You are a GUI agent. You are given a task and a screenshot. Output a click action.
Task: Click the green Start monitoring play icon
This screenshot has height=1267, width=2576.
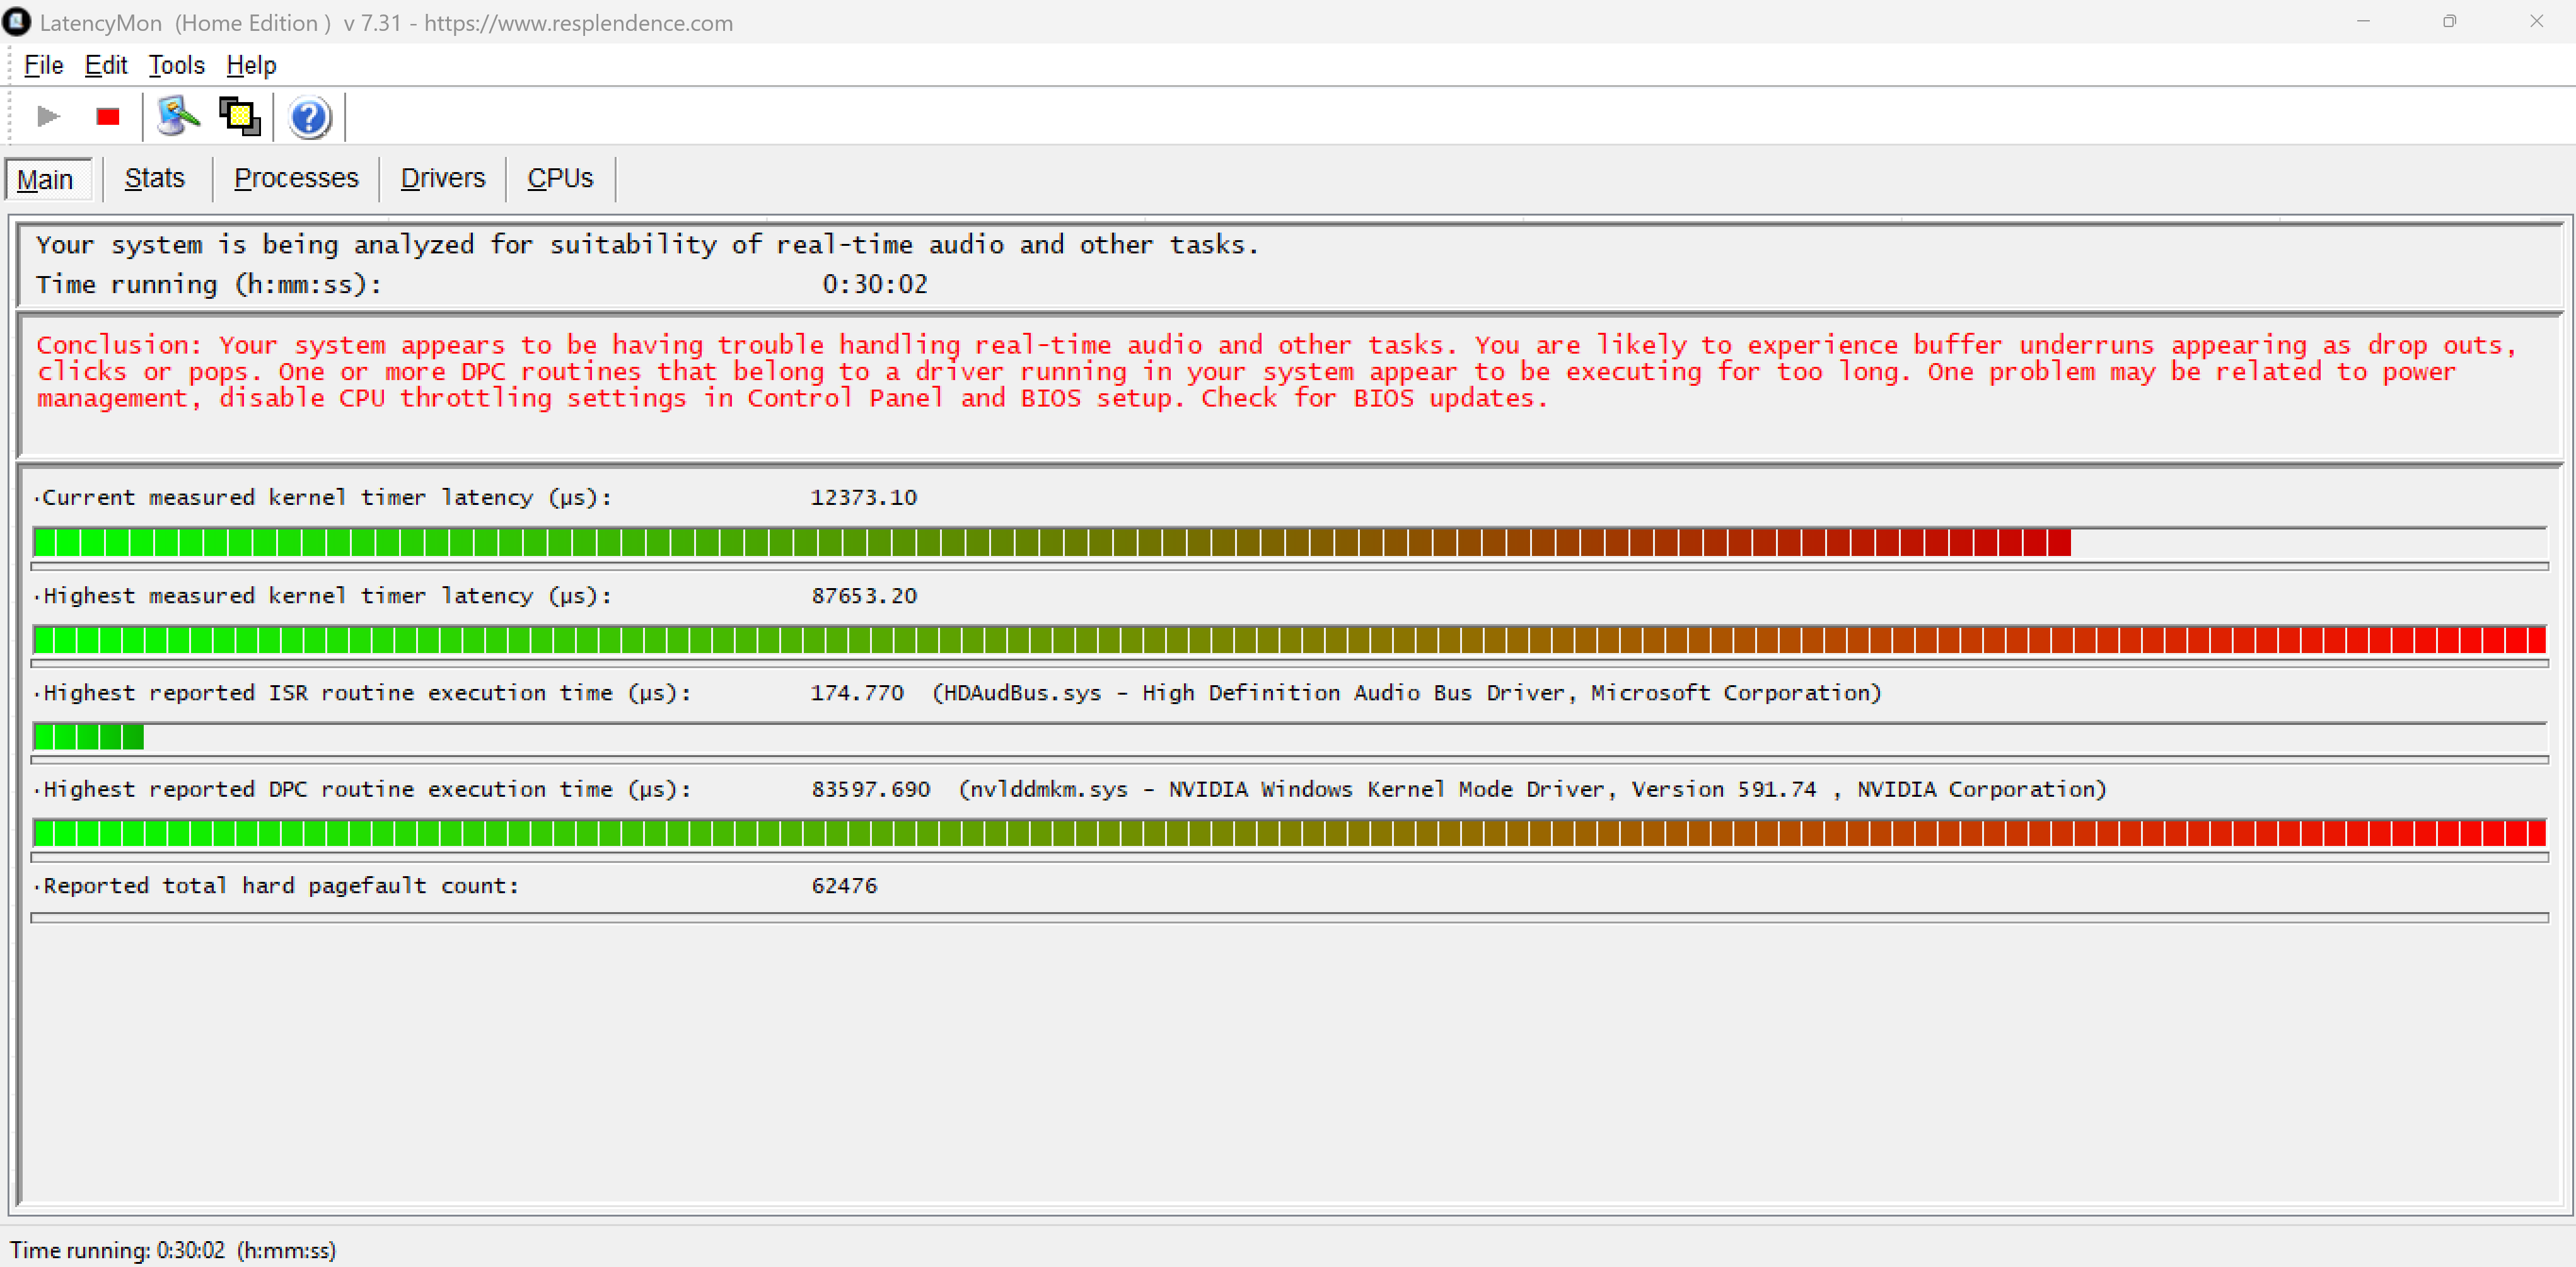[47, 117]
